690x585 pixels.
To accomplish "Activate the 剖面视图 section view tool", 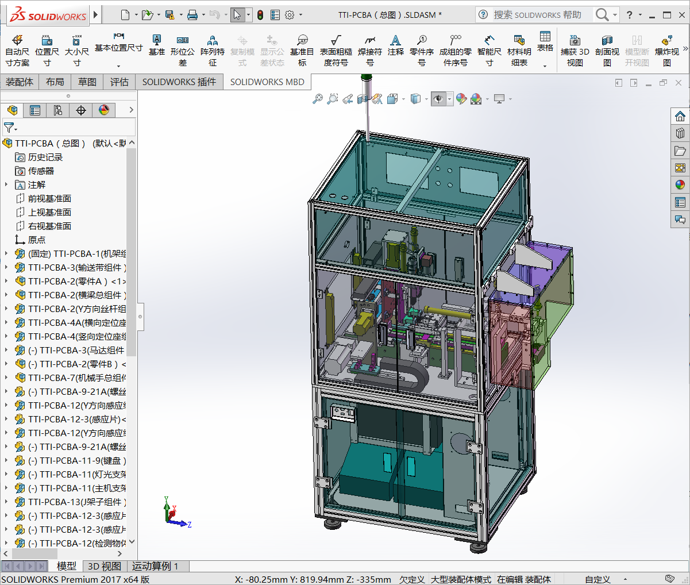I will (607, 40).
